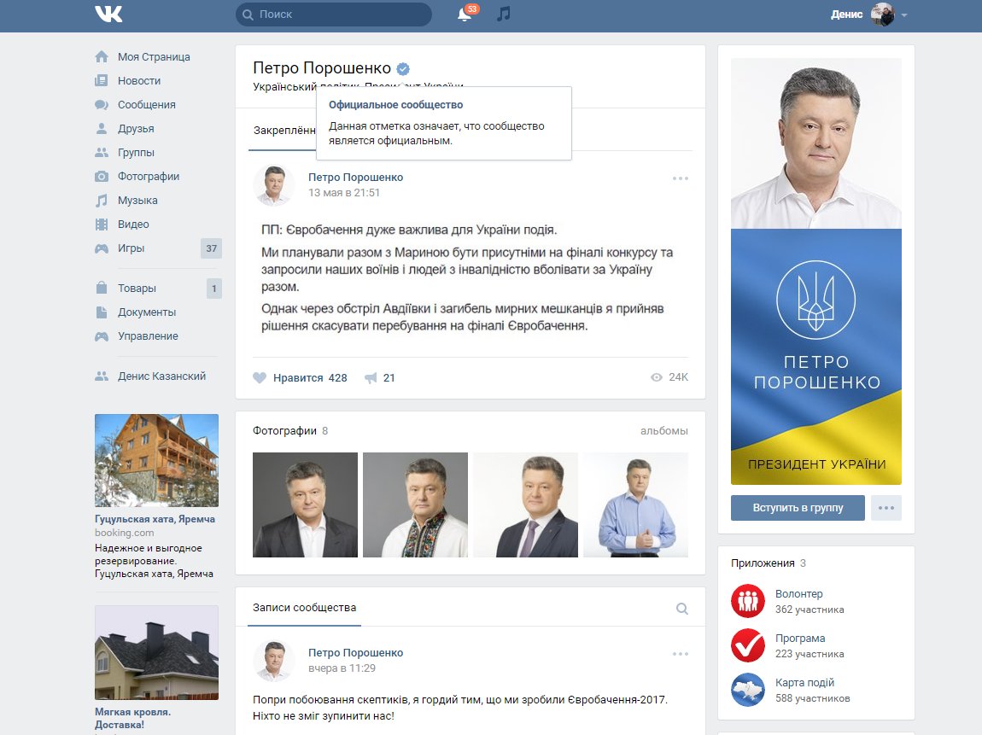982x735 pixels.
Task: Click the gamepad icon beside Игры
Action: tap(102, 248)
